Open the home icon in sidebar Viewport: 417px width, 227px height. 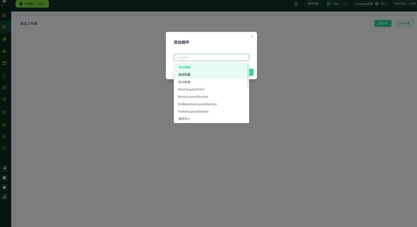point(4,15)
